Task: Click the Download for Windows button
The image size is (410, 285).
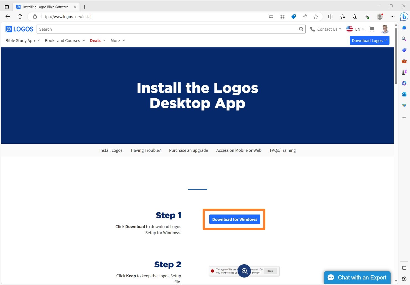Action: pos(234,219)
